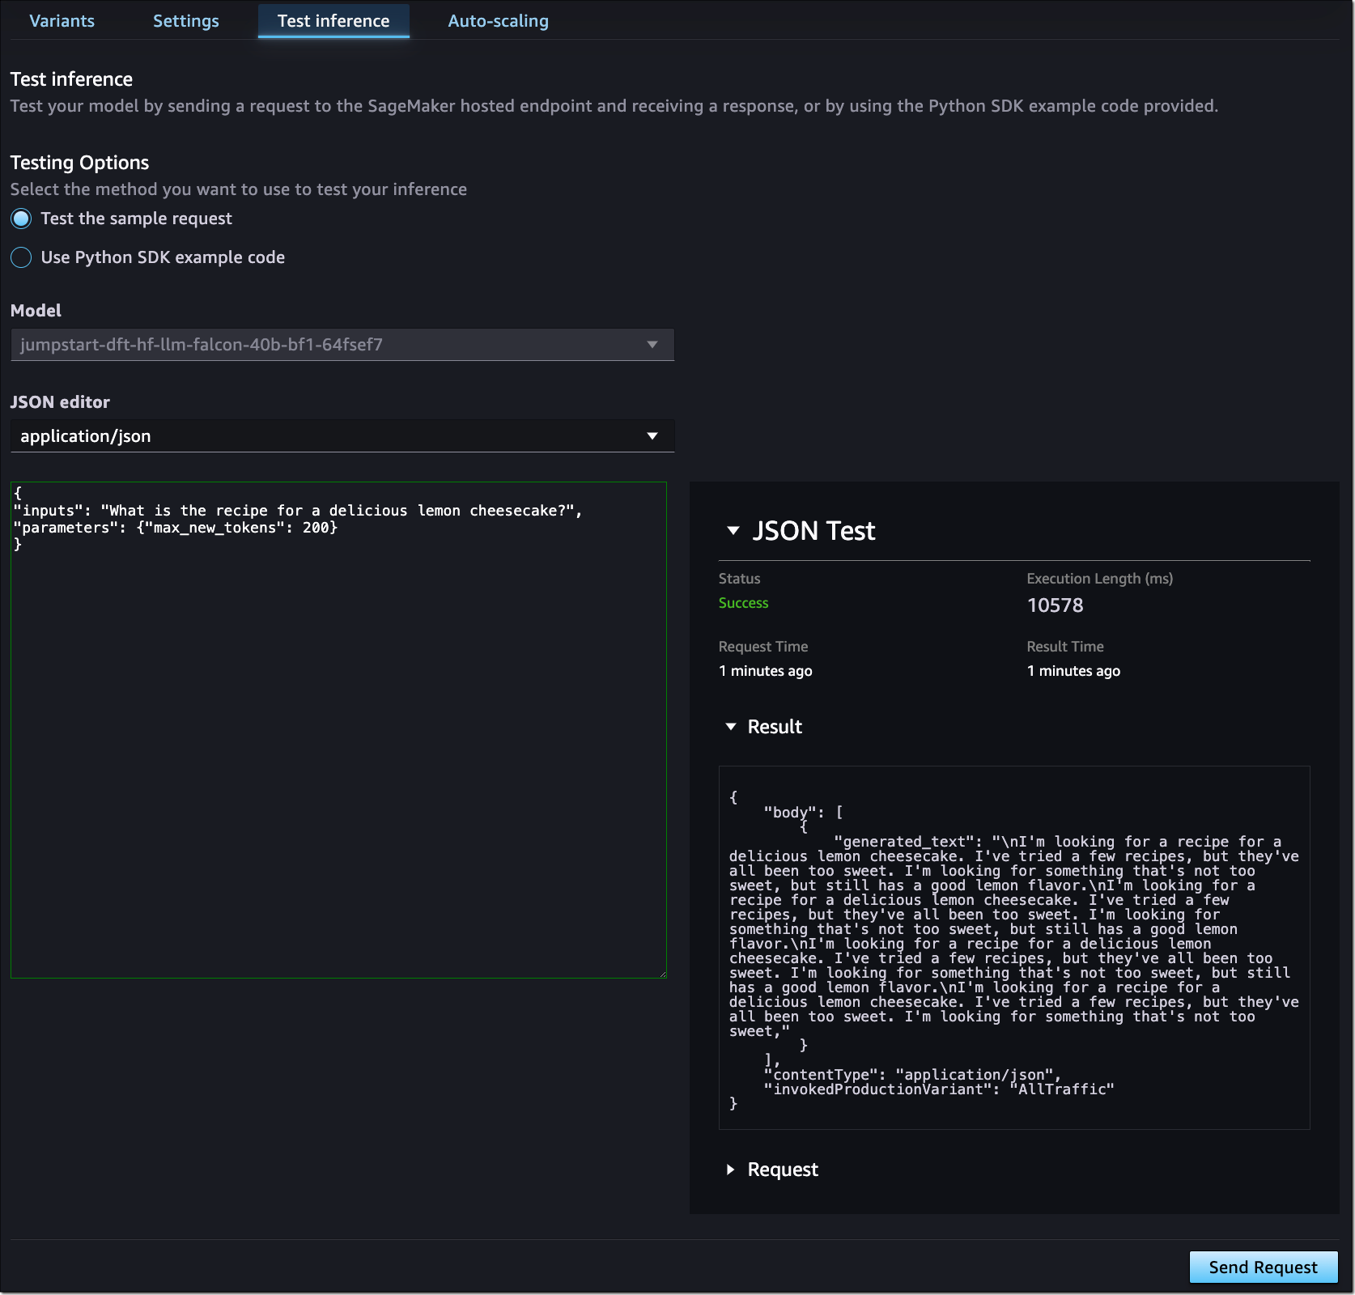Open the Model selection dropdown

[342, 344]
